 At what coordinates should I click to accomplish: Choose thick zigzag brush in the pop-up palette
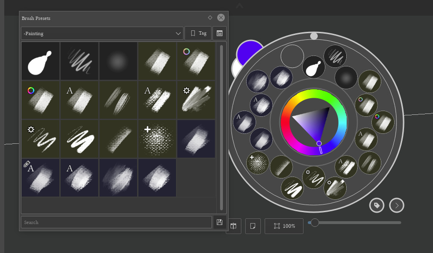(x=292, y=188)
